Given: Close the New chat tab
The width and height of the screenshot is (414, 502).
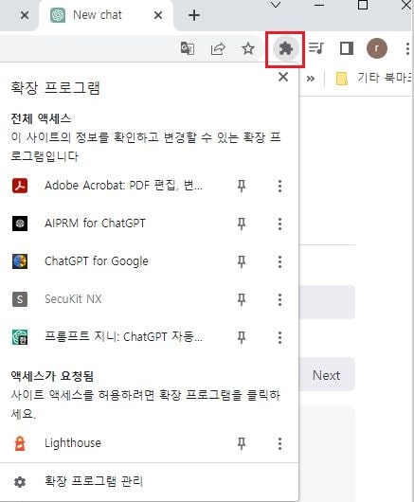Looking at the screenshot, I should (158, 15).
